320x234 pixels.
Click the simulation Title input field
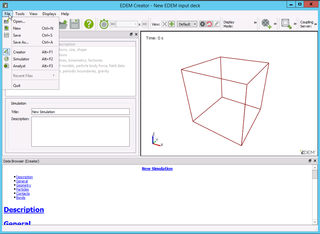pyautogui.click(x=80, y=112)
